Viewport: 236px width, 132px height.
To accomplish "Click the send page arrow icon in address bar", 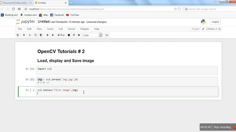I will pos(176,9).
